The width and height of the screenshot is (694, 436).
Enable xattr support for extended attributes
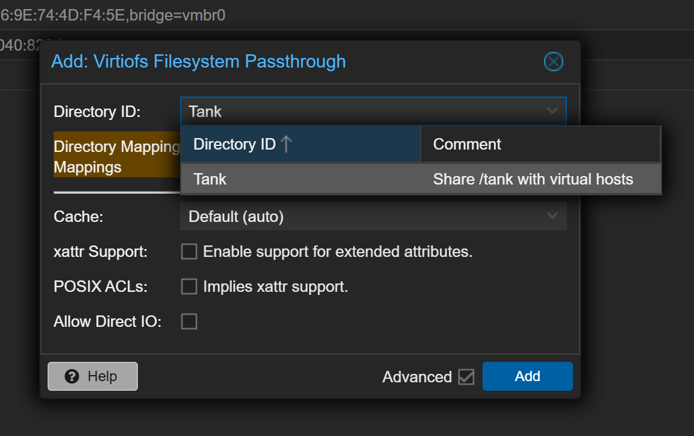(189, 251)
